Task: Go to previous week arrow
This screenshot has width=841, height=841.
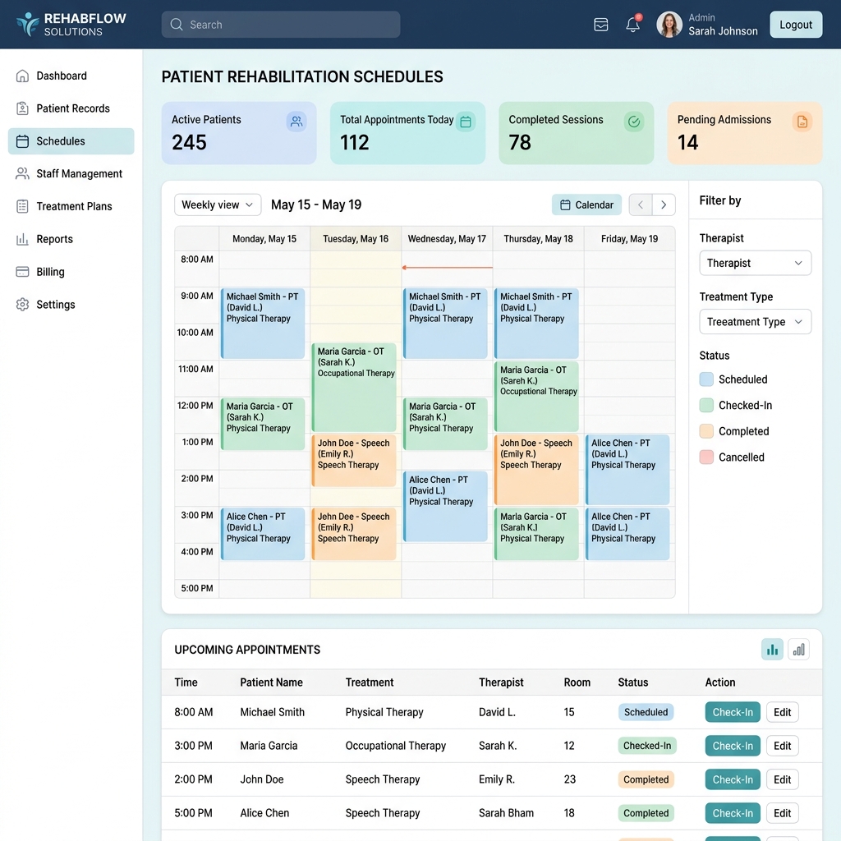Action: (x=641, y=205)
